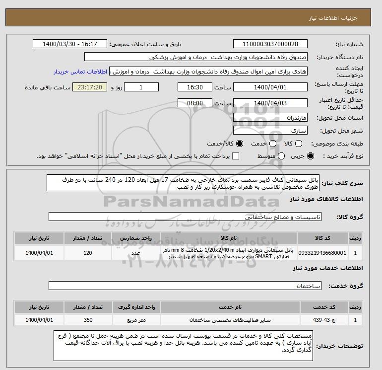Click سایر فعالیت‌های تخصصی ساختمان service cell
Viewport: 382px width, 370px height.
click(x=230, y=320)
